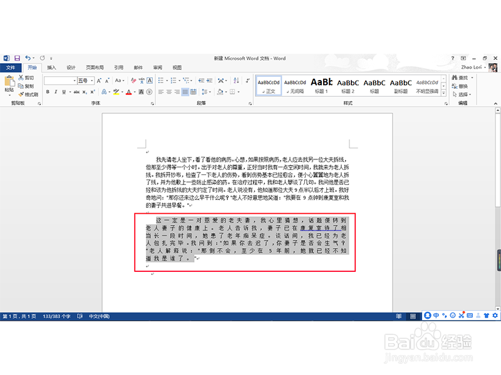Open the font size dropdown

(92, 80)
